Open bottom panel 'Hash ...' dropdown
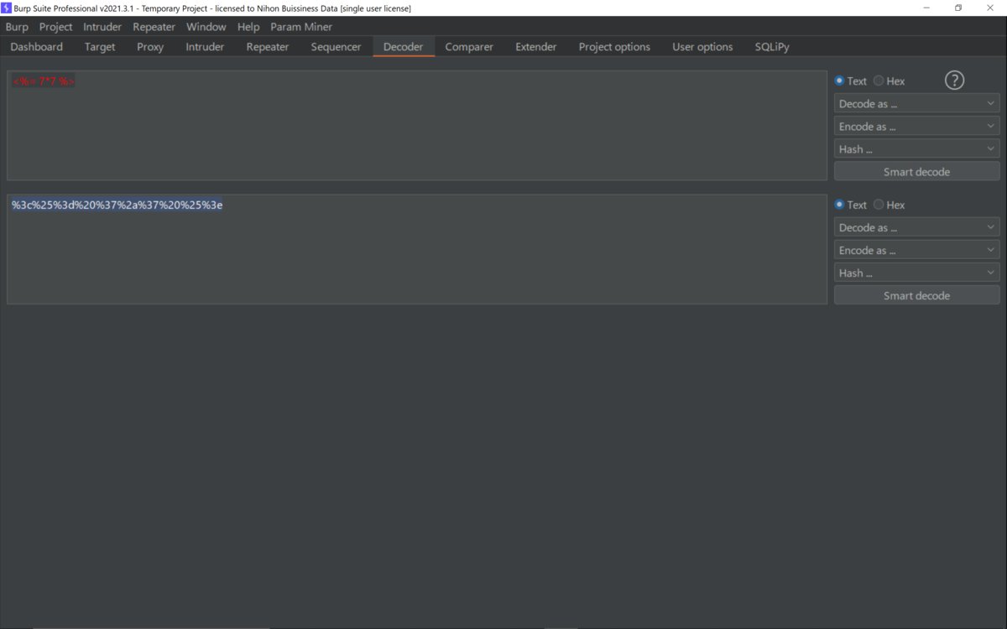Screen dimensions: 1007x629 [x=916, y=273]
